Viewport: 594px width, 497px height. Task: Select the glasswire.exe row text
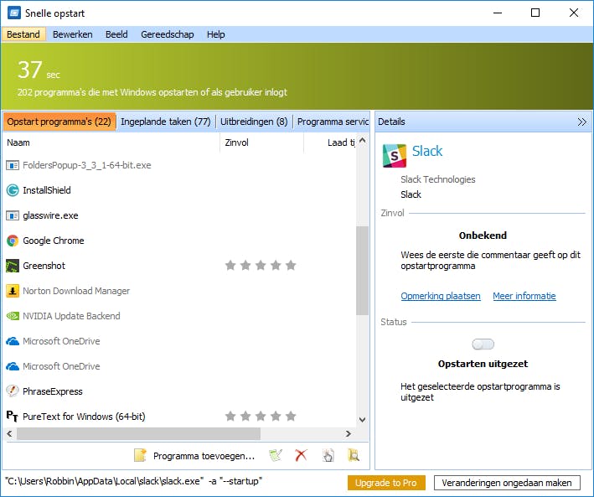[50, 215]
